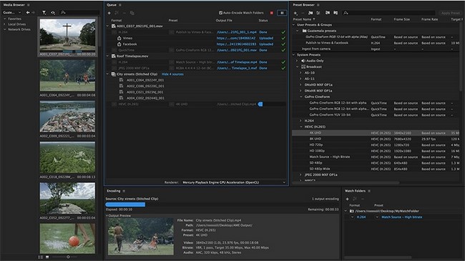Open Vimeo uploaded URL link
The height and width of the screenshot is (261, 465).
[x=236, y=38]
